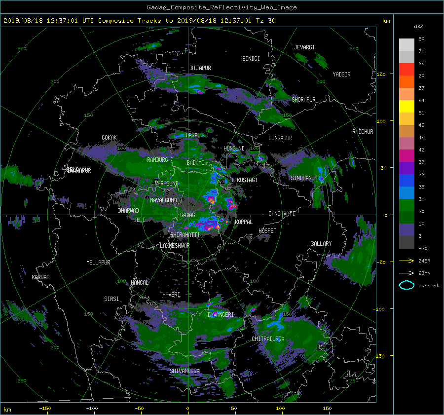The height and width of the screenshot is (415, 444).
Task: Select the yellow 51–54 dBZ legend swatch
Action: pyautogui.click(x=407, y=107)
